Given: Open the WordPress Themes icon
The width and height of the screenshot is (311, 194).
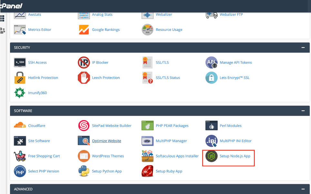Looking at the screenshot, I should [84, 156].
